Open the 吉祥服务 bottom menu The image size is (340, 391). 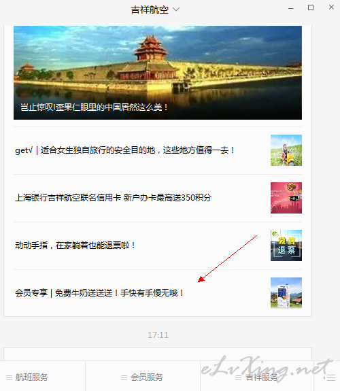(257, 376)
